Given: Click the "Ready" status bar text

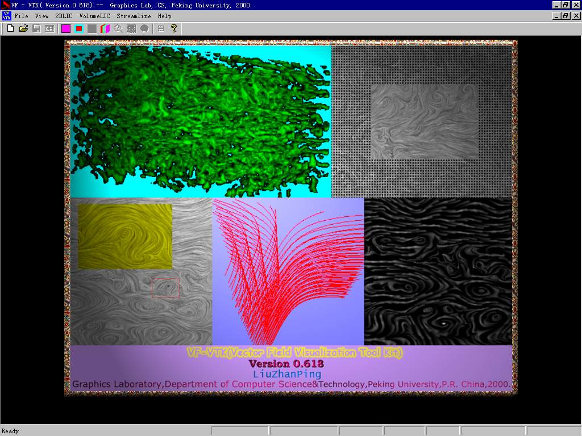Looking at the screenshot, I should point(10,431).
